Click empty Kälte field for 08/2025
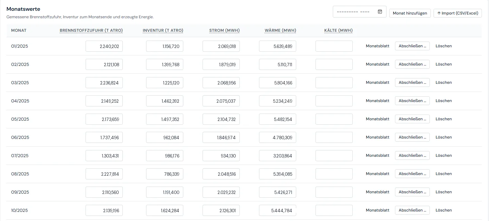The width and height of the screenshot is (489, 221). (334, 174)
